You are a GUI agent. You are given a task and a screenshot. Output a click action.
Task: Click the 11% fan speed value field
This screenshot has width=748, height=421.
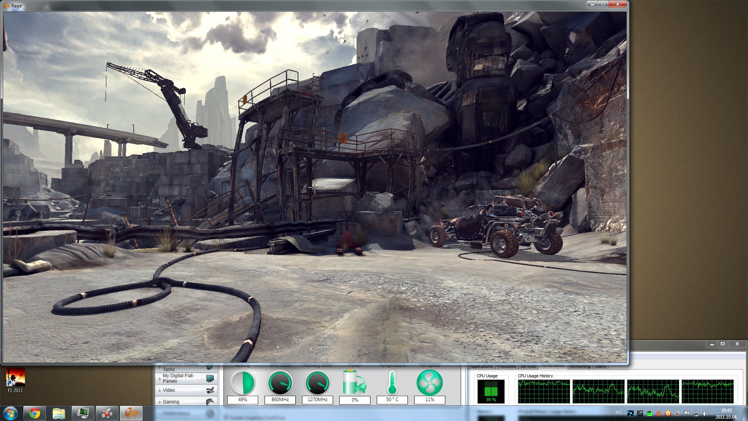pyautogui.click(x=429, y=400)
